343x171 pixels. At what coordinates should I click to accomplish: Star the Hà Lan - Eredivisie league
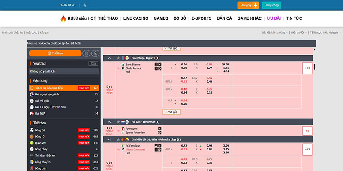coord(118,122)
